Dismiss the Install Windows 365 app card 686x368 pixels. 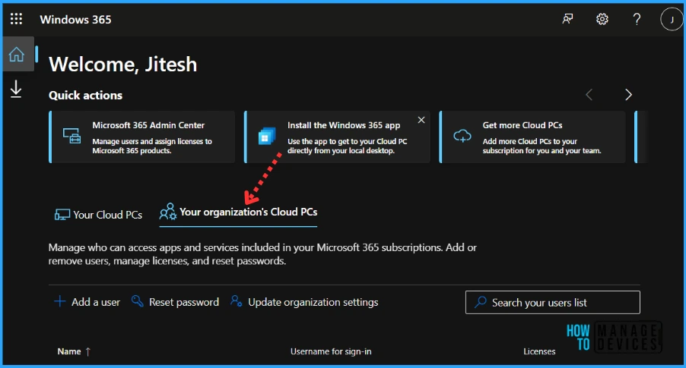421,120
